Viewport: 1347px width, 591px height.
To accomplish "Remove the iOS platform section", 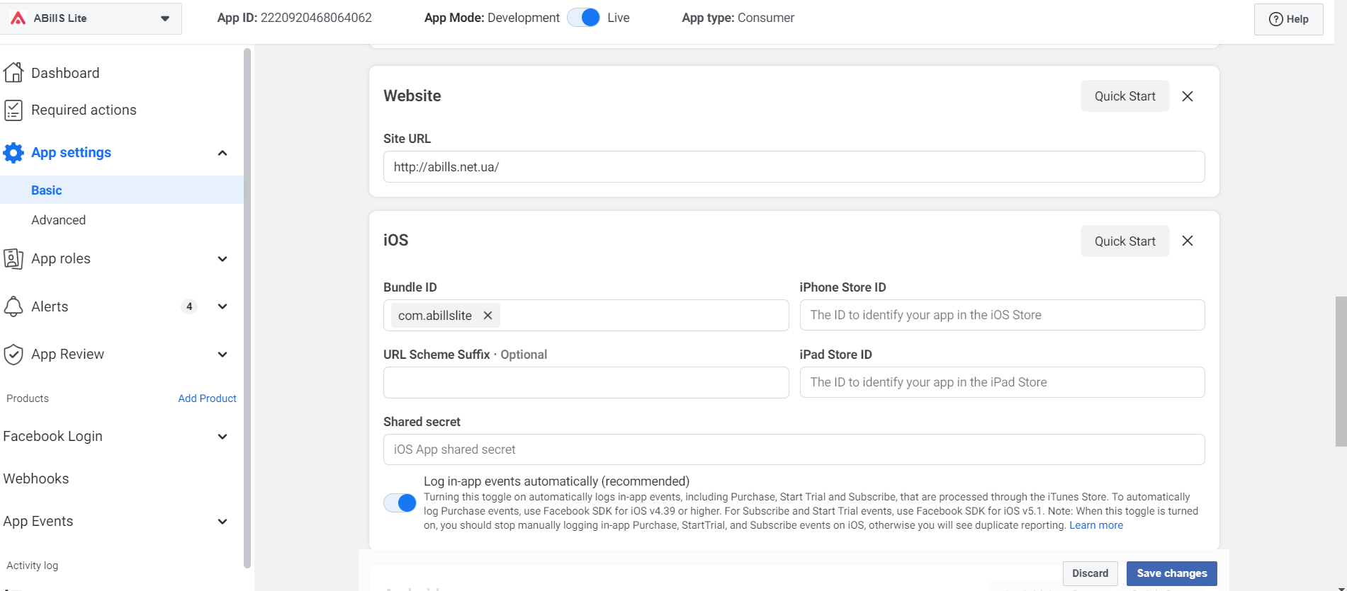I will [x=1188, y=241].
